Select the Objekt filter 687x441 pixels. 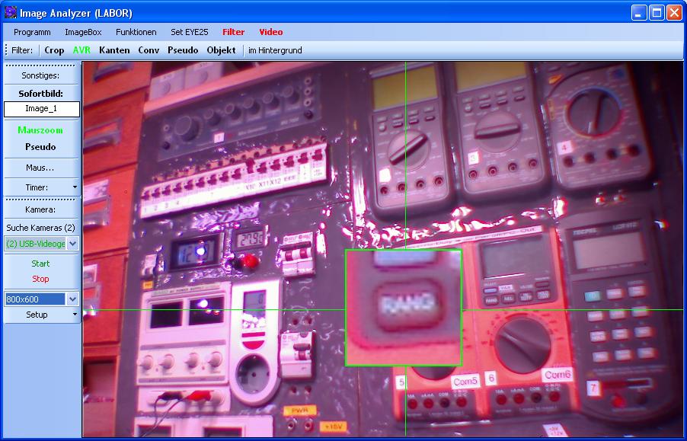221,50
